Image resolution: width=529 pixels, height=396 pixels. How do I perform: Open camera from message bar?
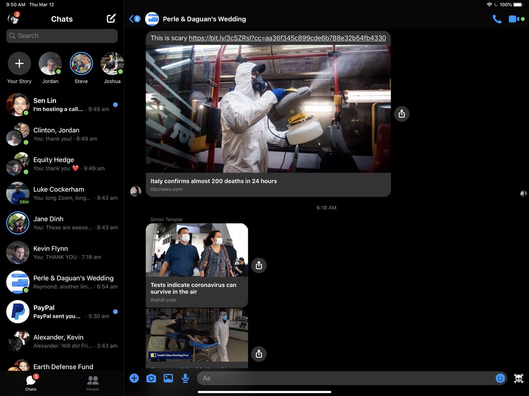(x=151, y=378)
